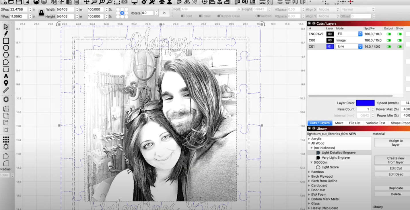Click the blue Layer Color swatch

point(365,103)
